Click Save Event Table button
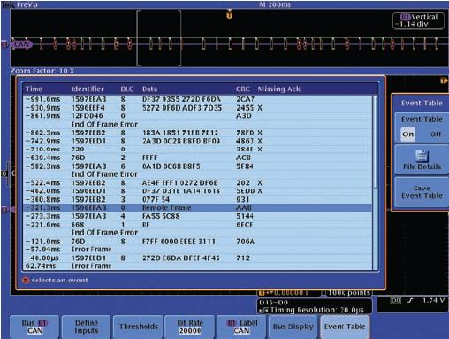 pos(422,192)
